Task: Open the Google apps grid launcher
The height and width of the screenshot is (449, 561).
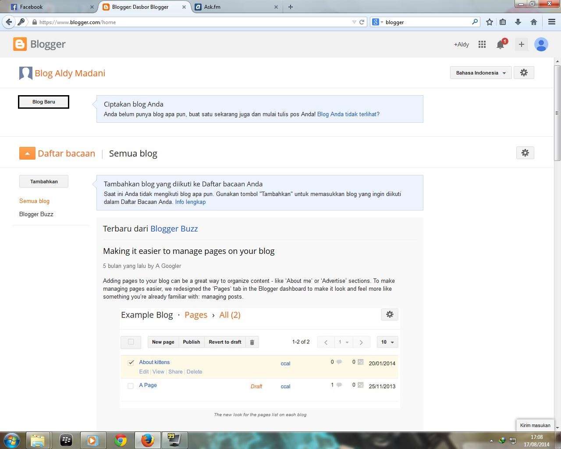Action: [482, 44]
